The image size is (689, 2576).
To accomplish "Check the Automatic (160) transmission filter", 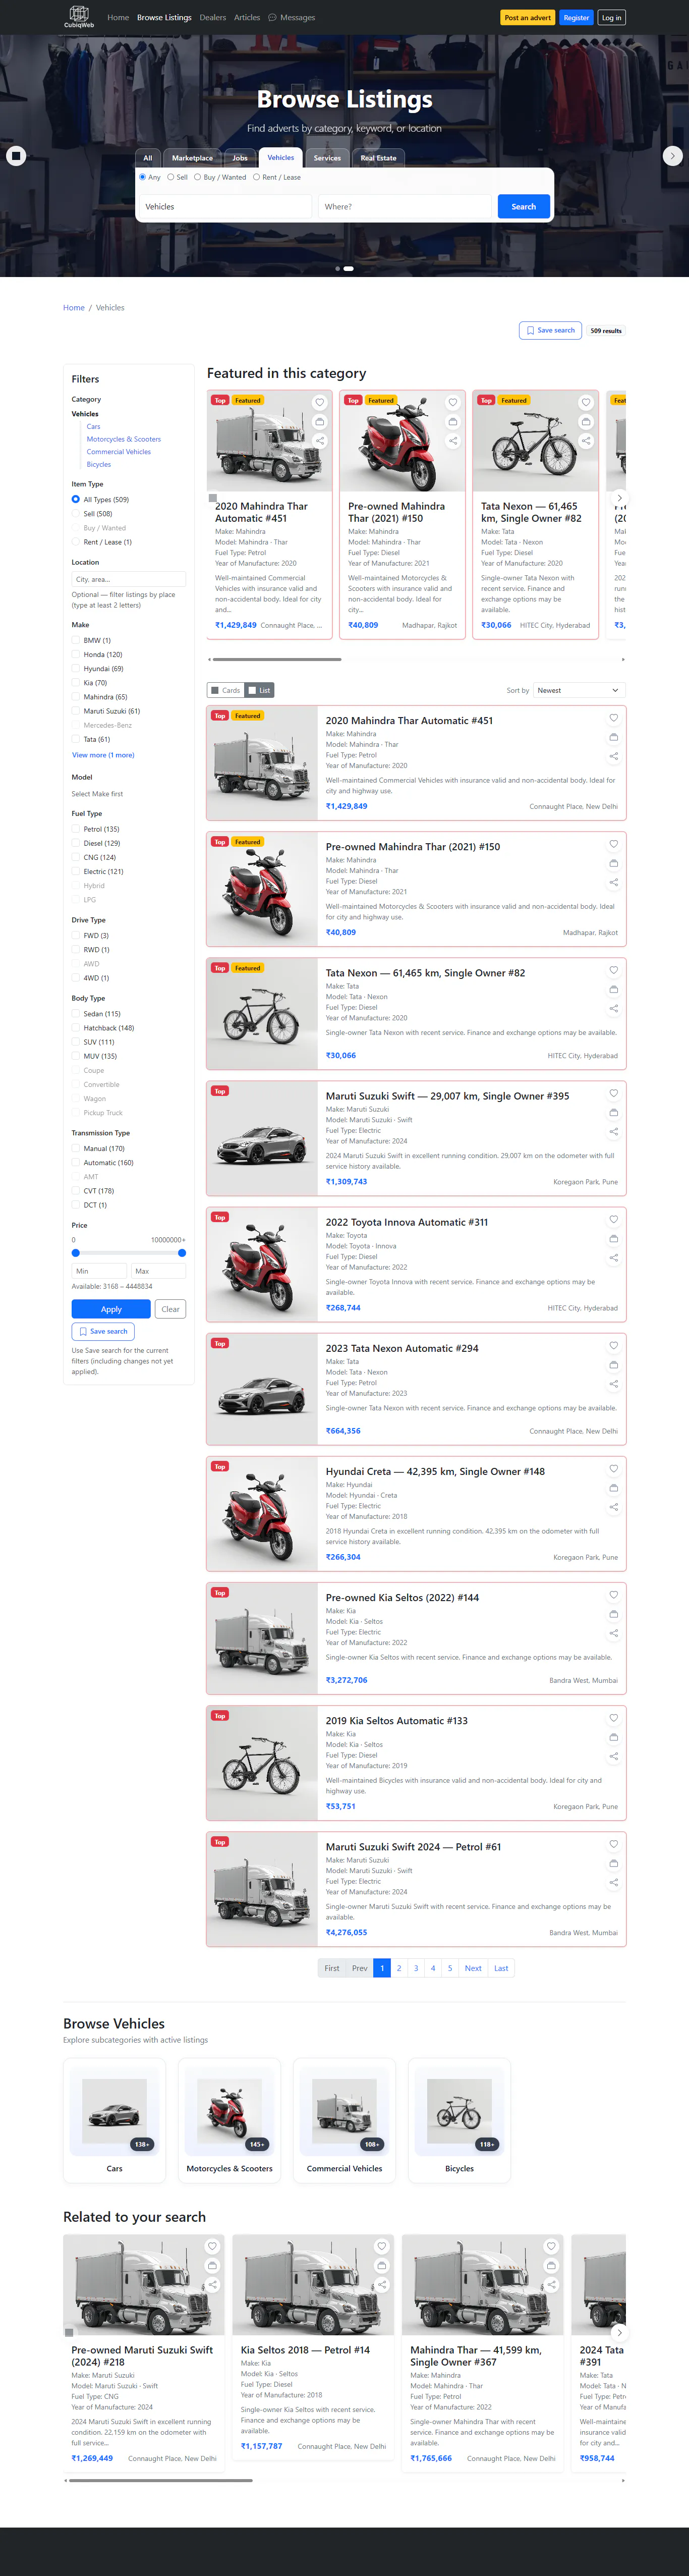I will [76, 1163].
